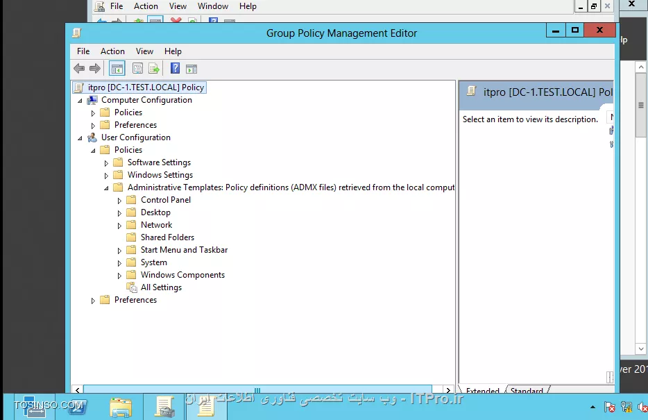Click the Server Manager taskbar icon
Image resolution: width=648 pixels, height=420 pixels.
[x=33, y=407]
